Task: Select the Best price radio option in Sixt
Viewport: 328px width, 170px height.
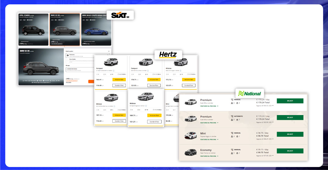Action: [68, 55]
